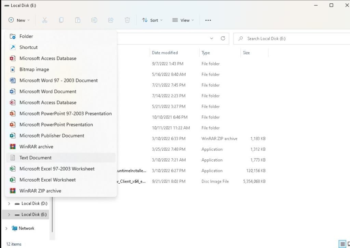The height and width of the screenshot is (248, 350).
Task: Click the Date modified column header
Action: (174, 53)
